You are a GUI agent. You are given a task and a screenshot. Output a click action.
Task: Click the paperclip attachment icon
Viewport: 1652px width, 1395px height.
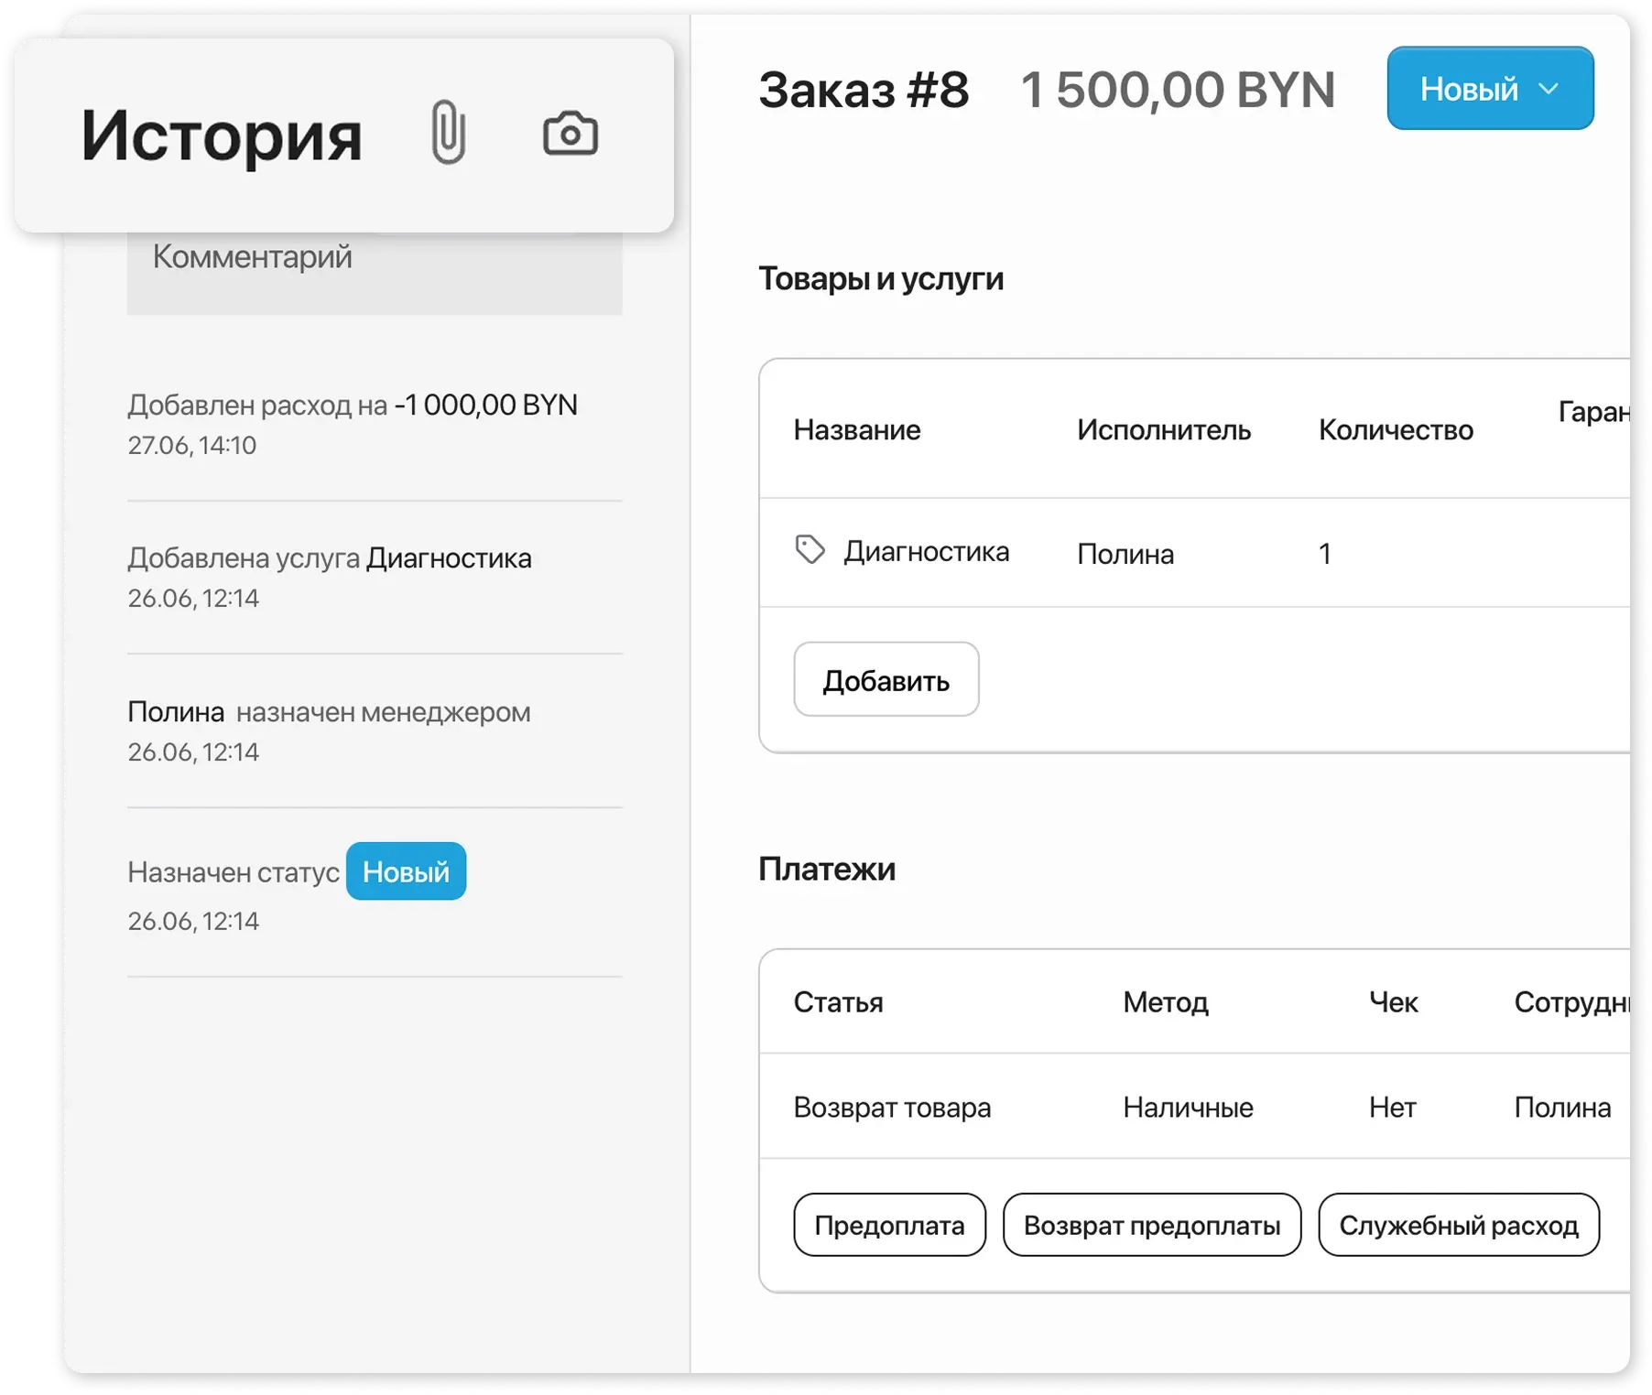point(448,134)
